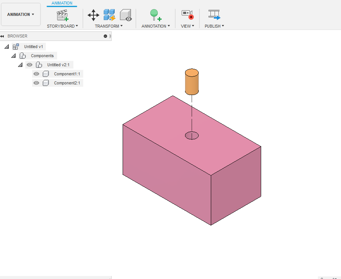Screen dimensions: 341x279
Task: Click the BROWSER panel title
Action: tap(17, 36)
